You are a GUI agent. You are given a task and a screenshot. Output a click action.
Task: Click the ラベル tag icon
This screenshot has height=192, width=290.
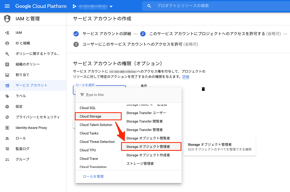[7, 96]
